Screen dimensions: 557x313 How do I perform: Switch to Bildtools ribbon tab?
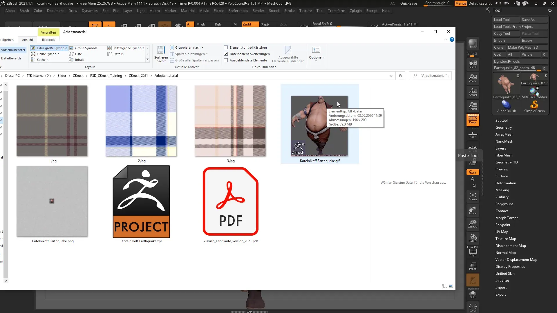[x=48, y=40]
